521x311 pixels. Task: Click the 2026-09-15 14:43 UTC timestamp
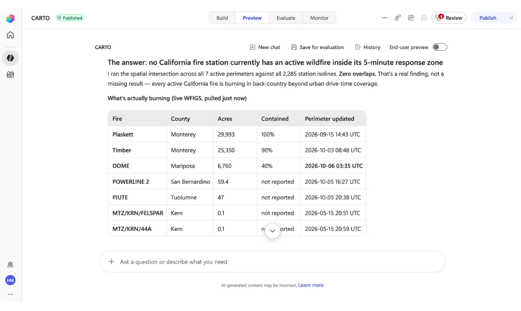click(x=333, y=134)
